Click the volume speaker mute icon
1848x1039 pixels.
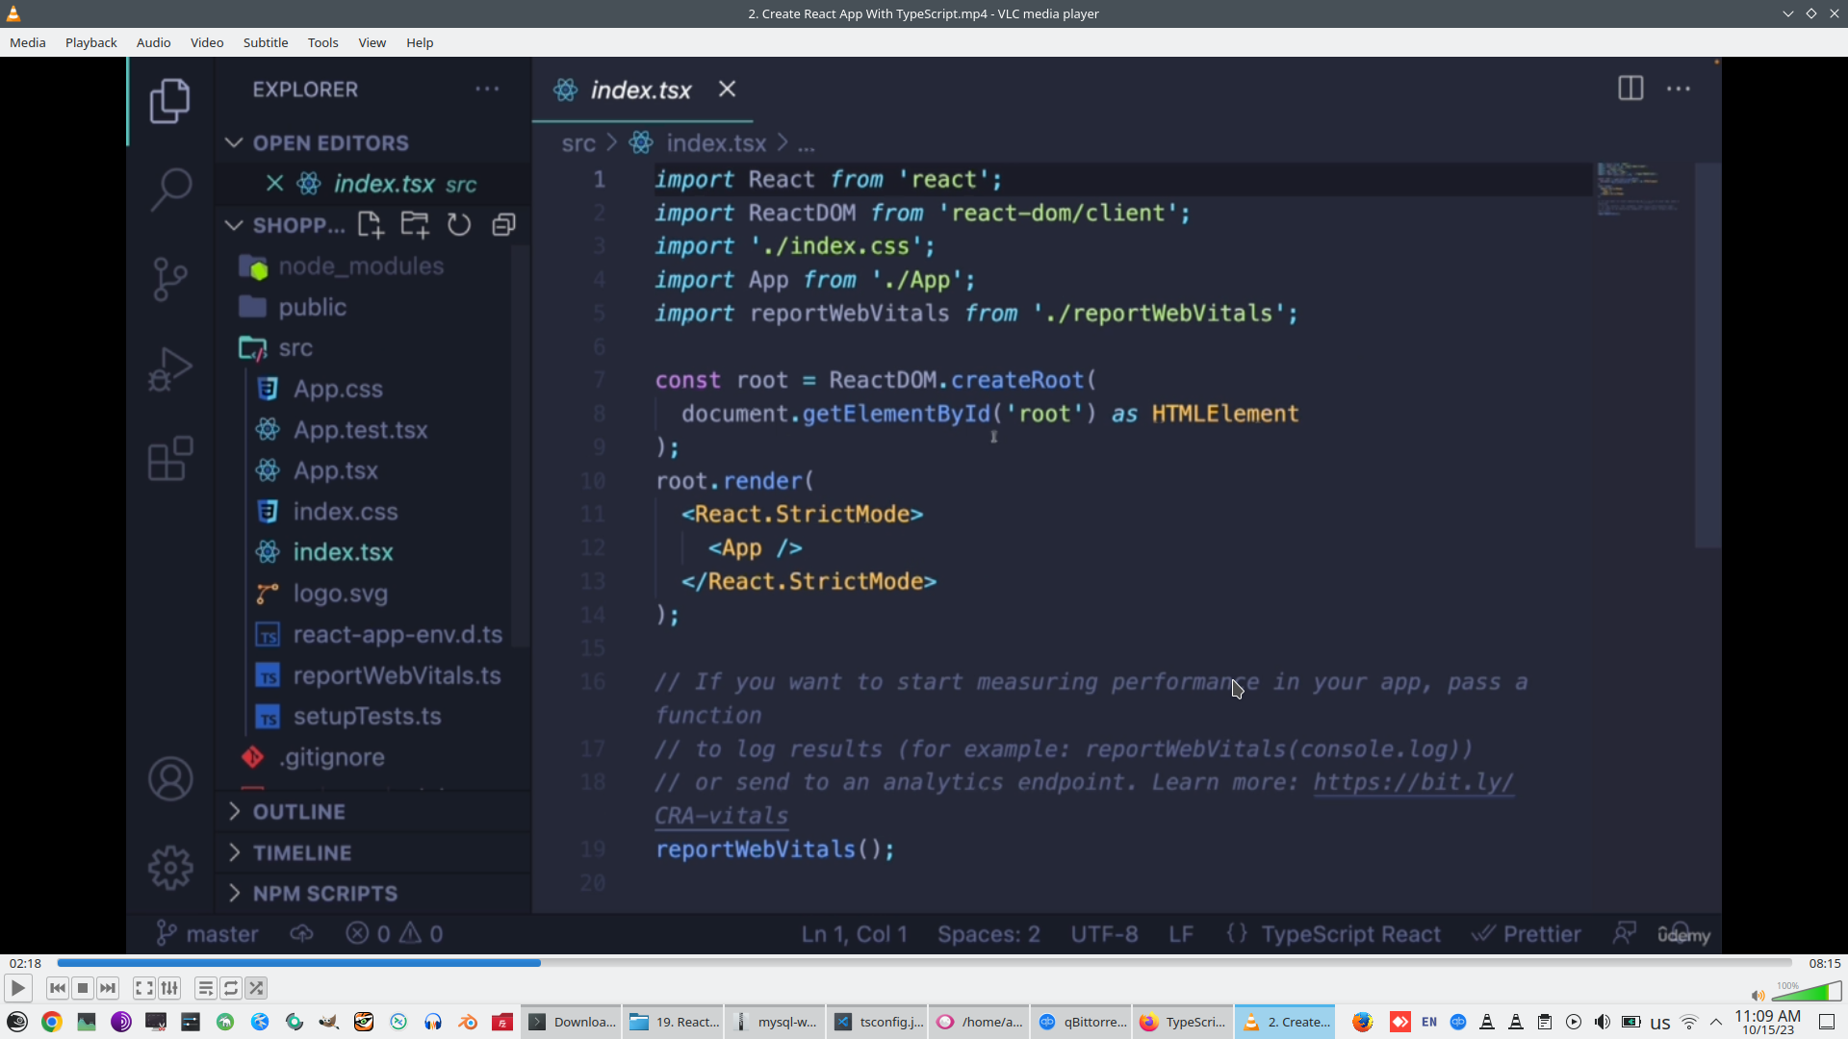[1758, 996]
